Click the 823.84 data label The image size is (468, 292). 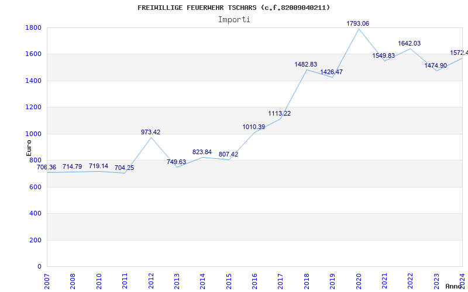pyautogui.click(x=202, y=152)
